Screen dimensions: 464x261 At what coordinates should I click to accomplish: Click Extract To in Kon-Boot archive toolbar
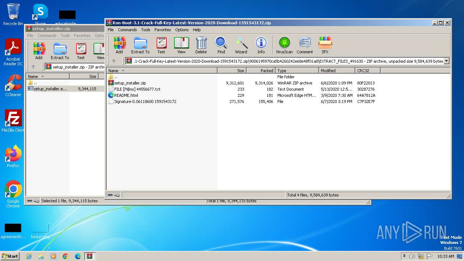point(140,45)
